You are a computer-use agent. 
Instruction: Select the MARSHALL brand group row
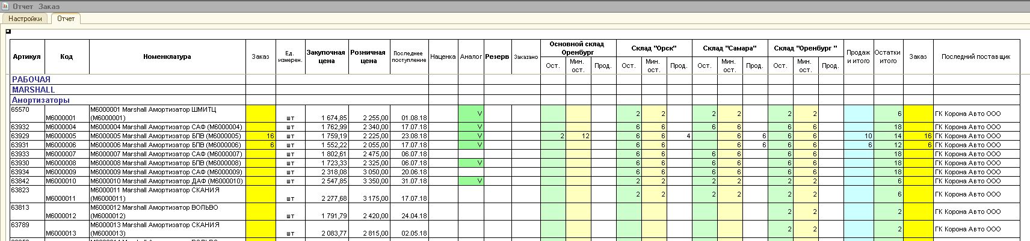pyautogui.click(x=33, y=90)
